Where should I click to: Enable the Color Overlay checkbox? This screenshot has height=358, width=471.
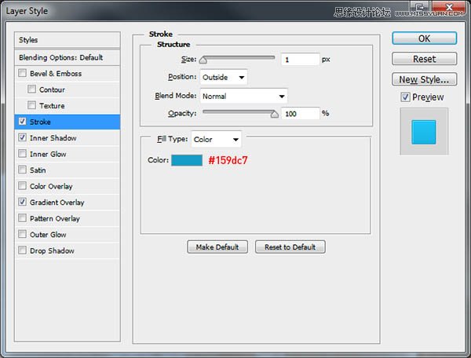point(22,186)
